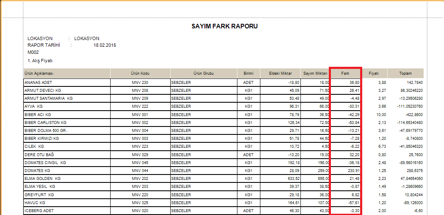Click the report date 18.02.2015

coord(104,46)
